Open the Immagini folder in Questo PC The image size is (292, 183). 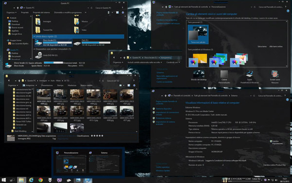click(x=43, y=21)
